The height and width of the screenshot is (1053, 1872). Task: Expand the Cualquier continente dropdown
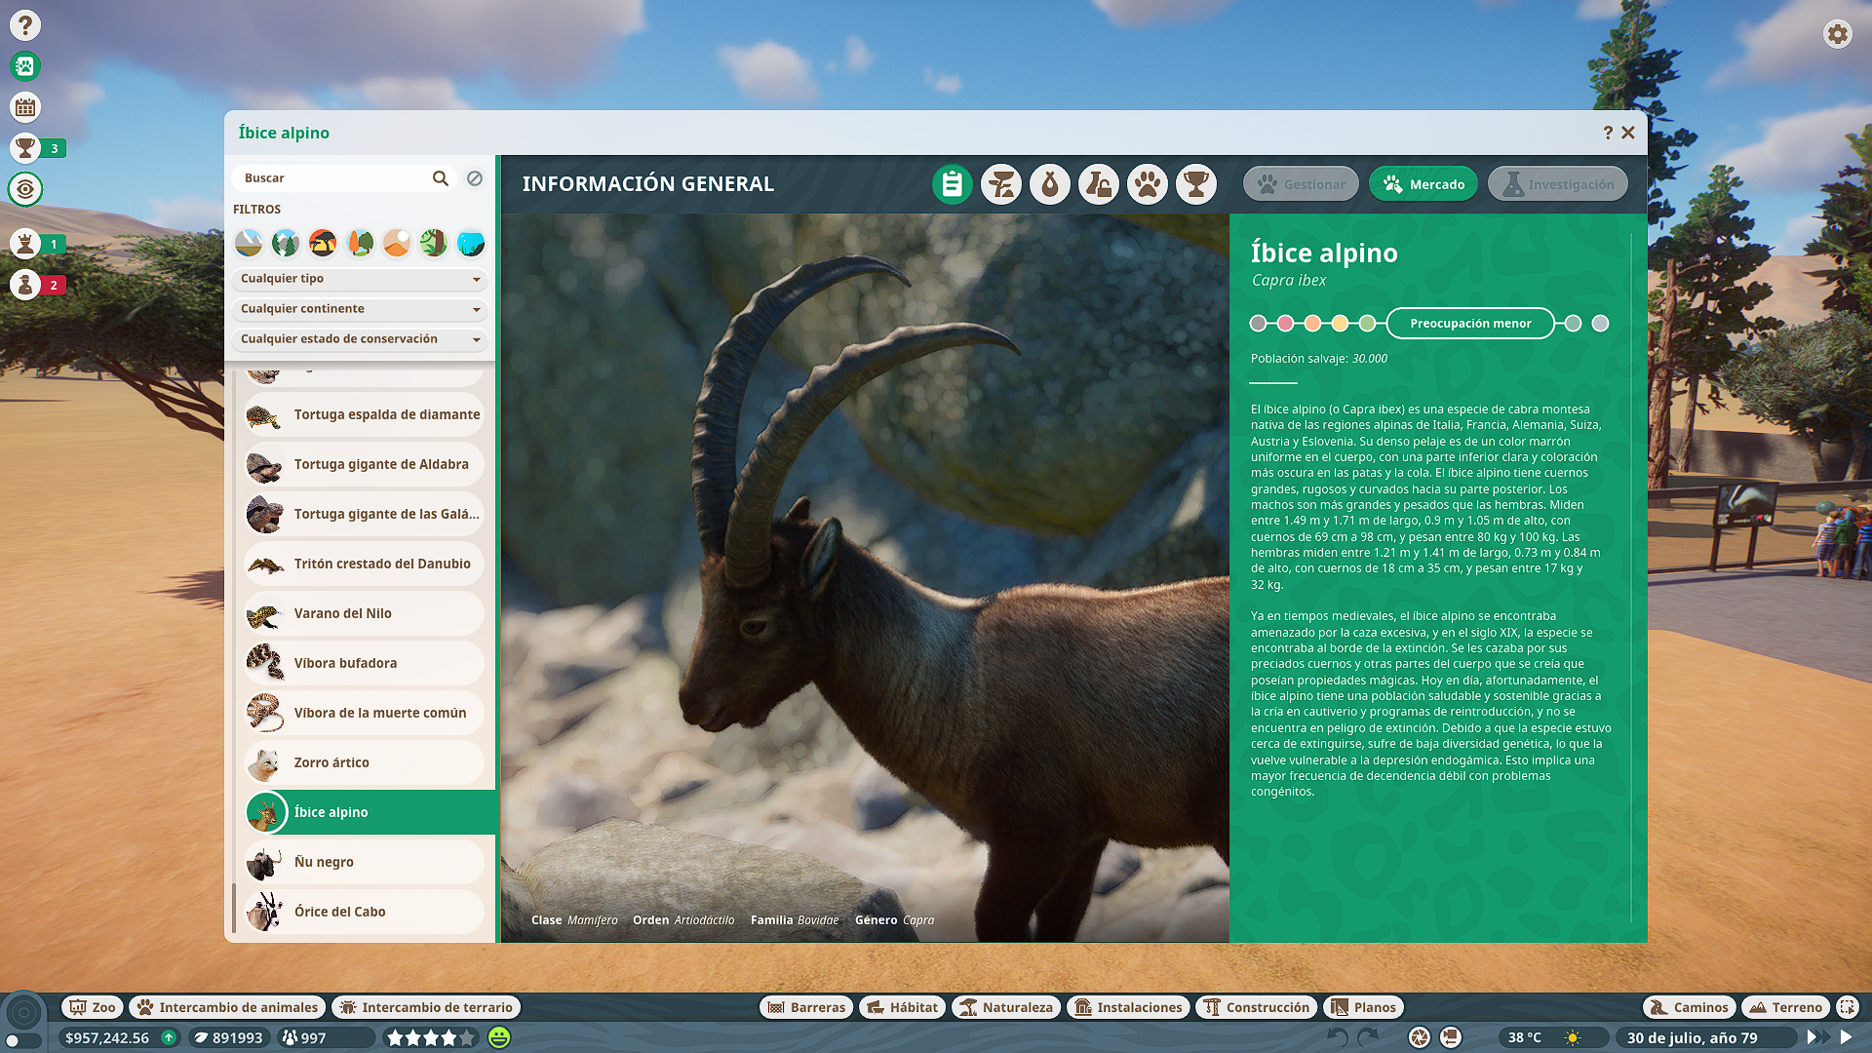click(360, 309)
